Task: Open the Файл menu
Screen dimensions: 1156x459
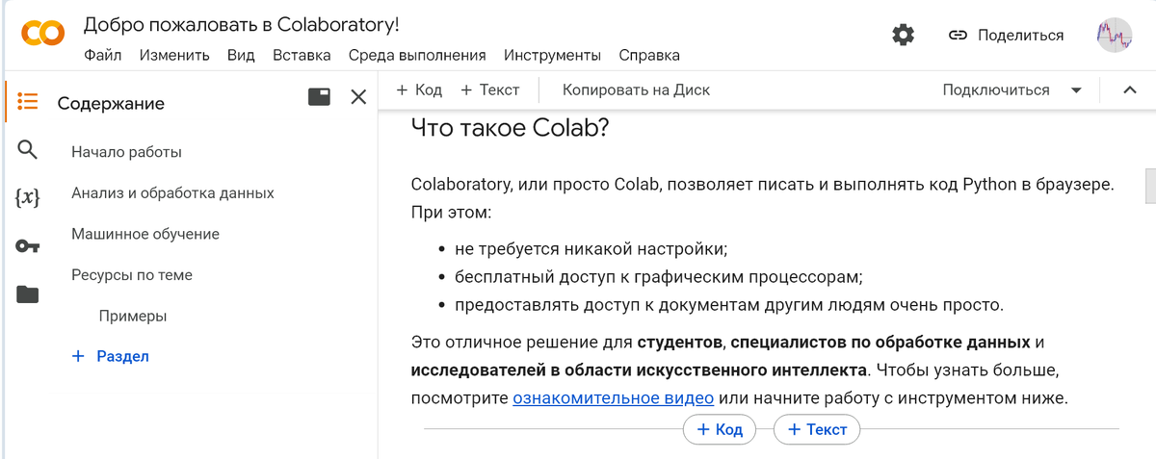Action: (x=103, y=55)
